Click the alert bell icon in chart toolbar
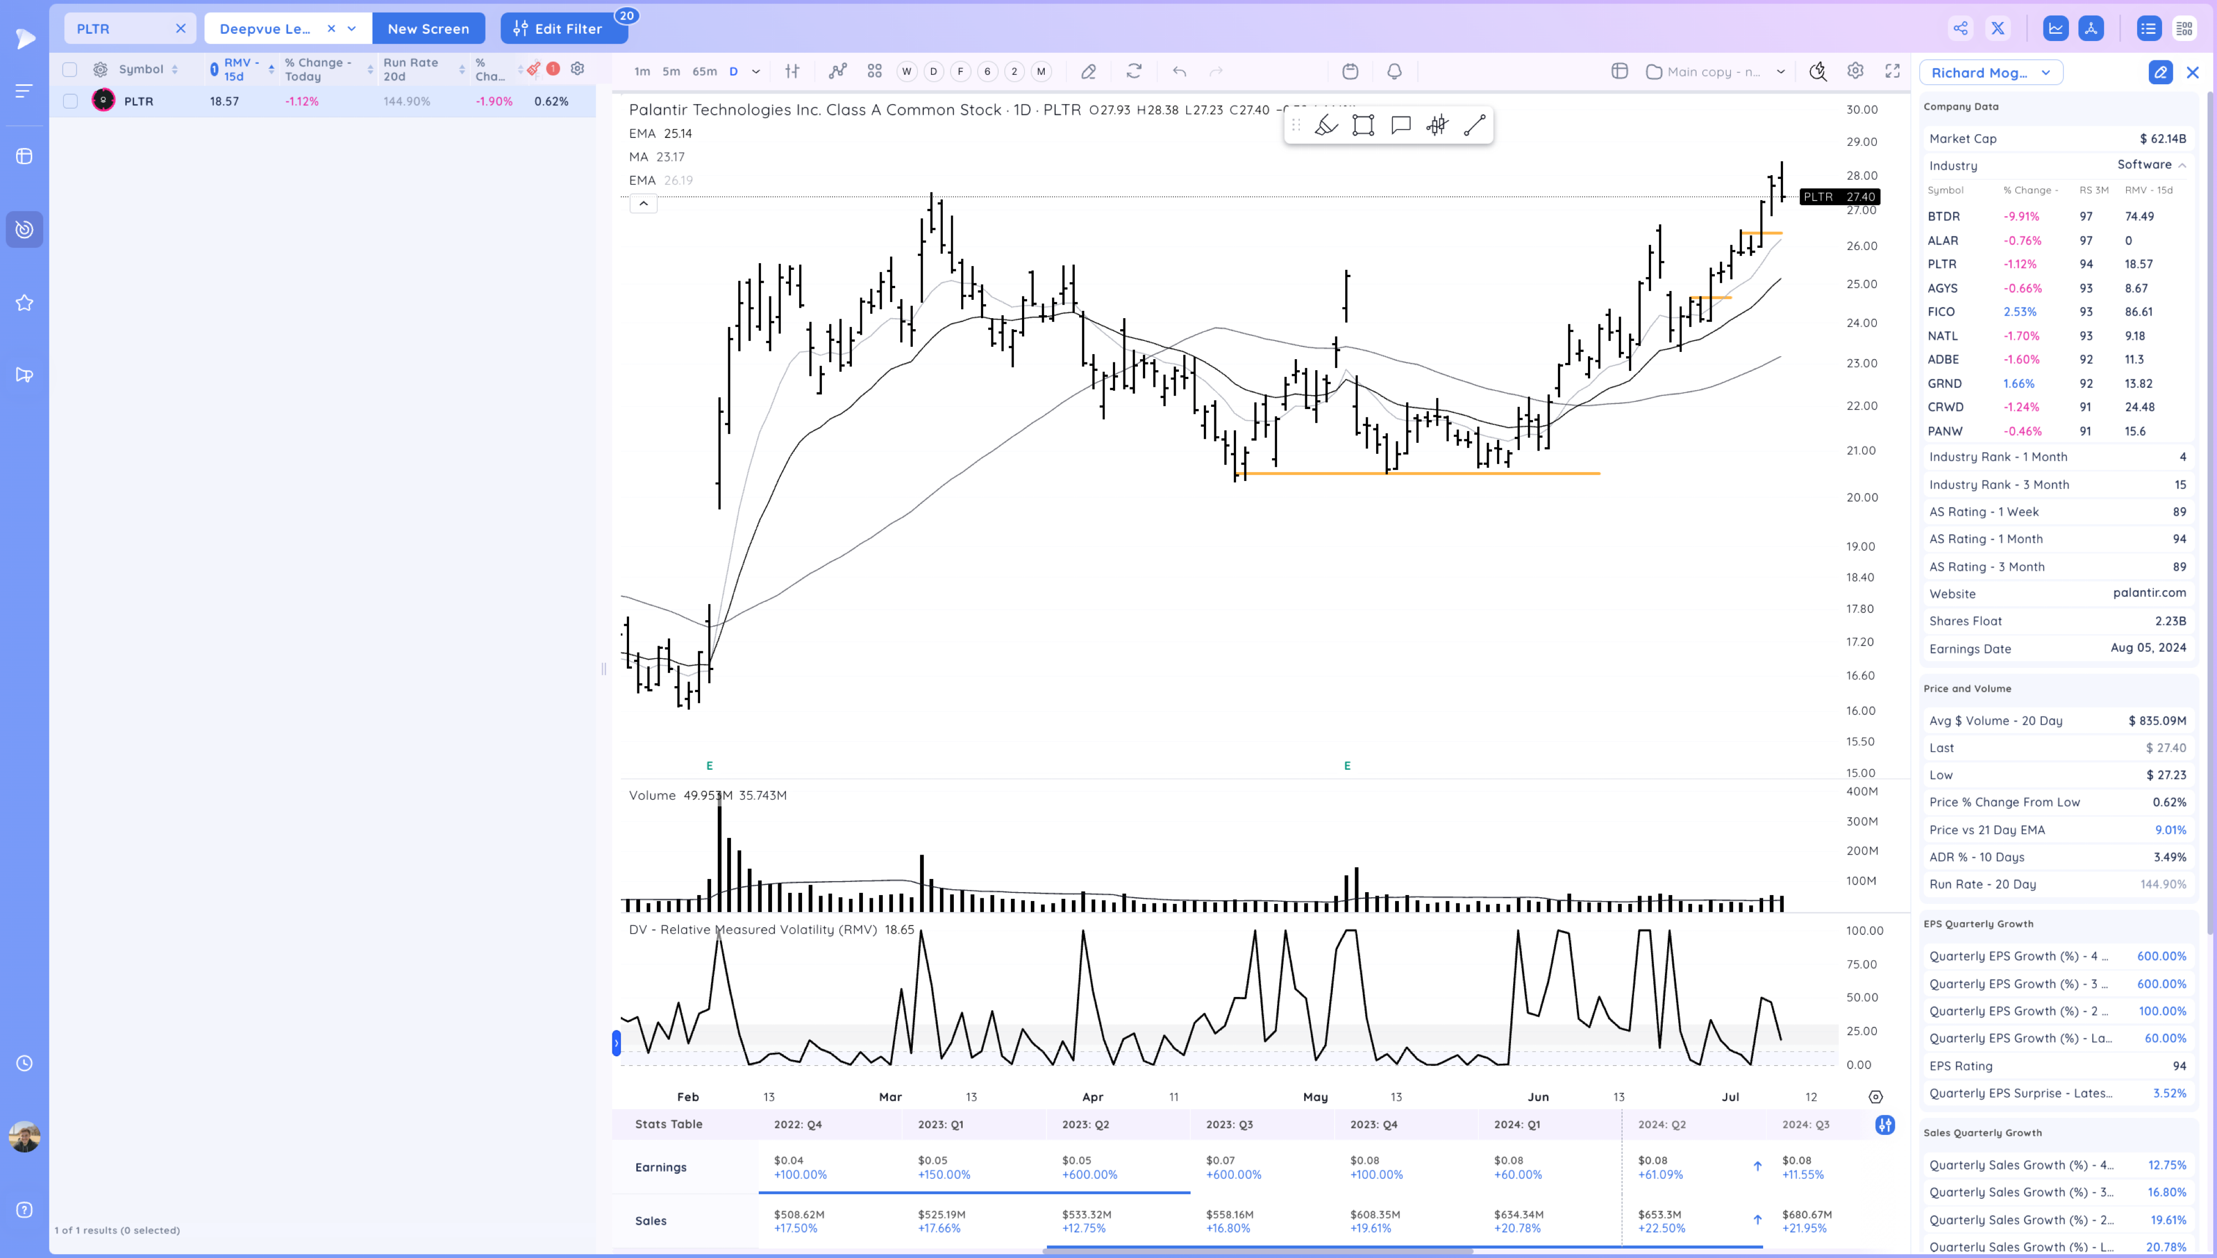Screen dimensions: 2217x1258 tap(1393, 71)
